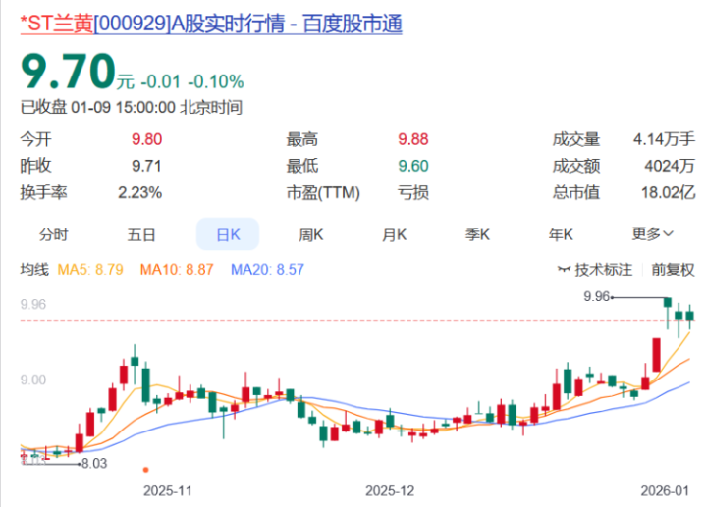The height and width of the screenshot is (507, 706).
Task: Click the 最高 value 9.88
Action: [x=412, y=139]
